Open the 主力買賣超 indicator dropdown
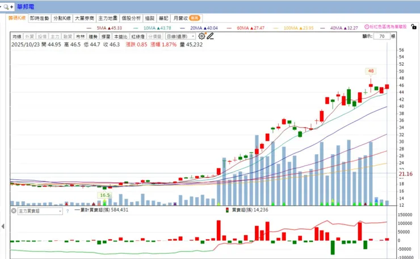The image size is (420, 259). coord(40,211)
